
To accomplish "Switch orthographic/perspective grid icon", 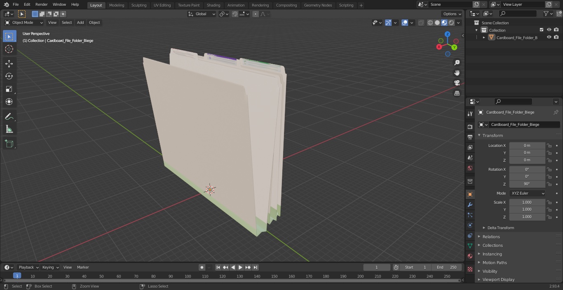I will 457,93.
